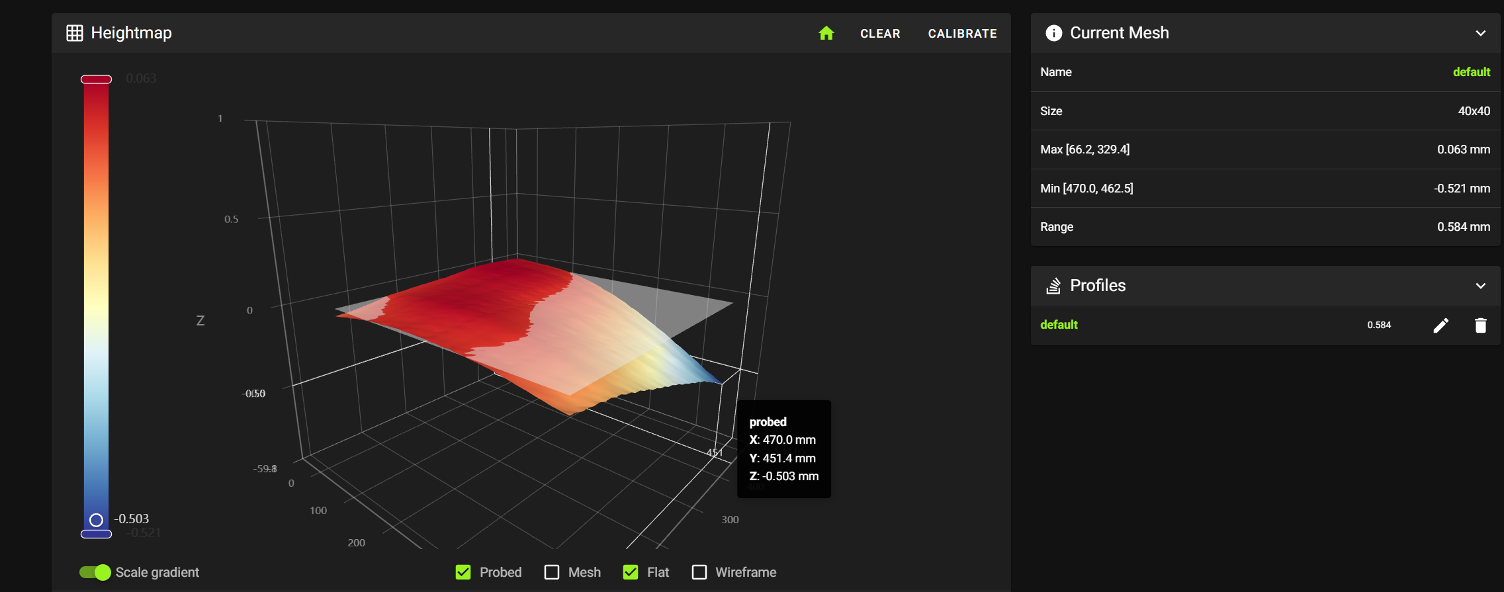This screenshot has width=1504, height=592.
Task: Toggle the Scale gradient switch
Action: tap(95, 572)
